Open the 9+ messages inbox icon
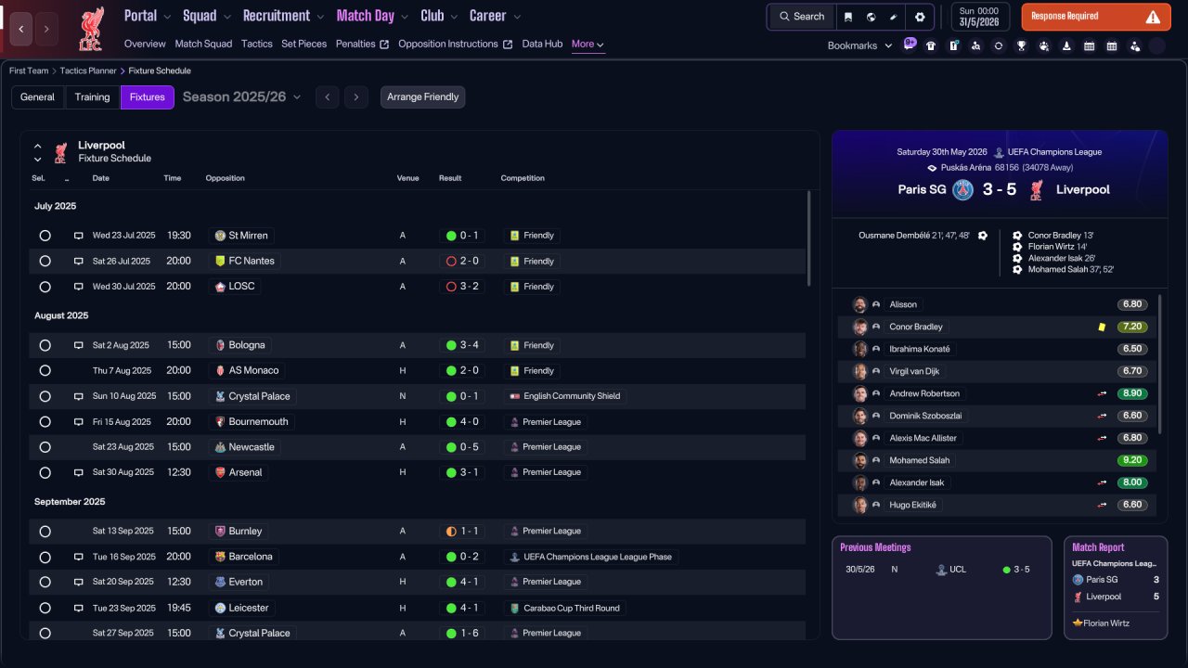Viewport: 1188px width, 668px height. click(910, 45)
